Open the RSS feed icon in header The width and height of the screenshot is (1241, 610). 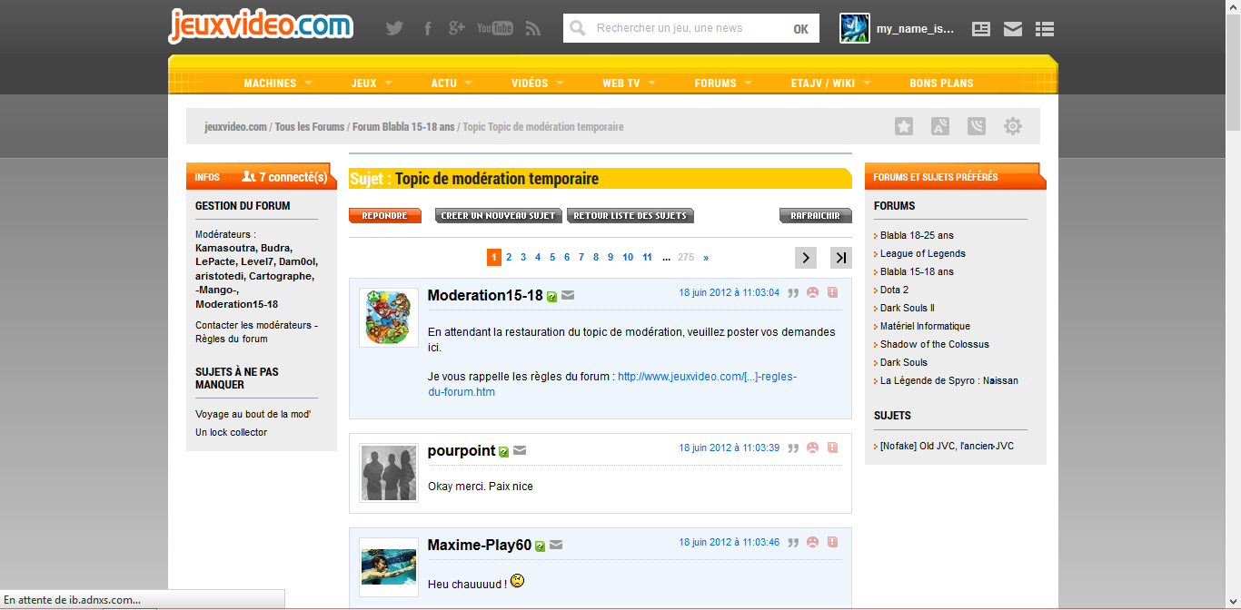click(533, 28)
